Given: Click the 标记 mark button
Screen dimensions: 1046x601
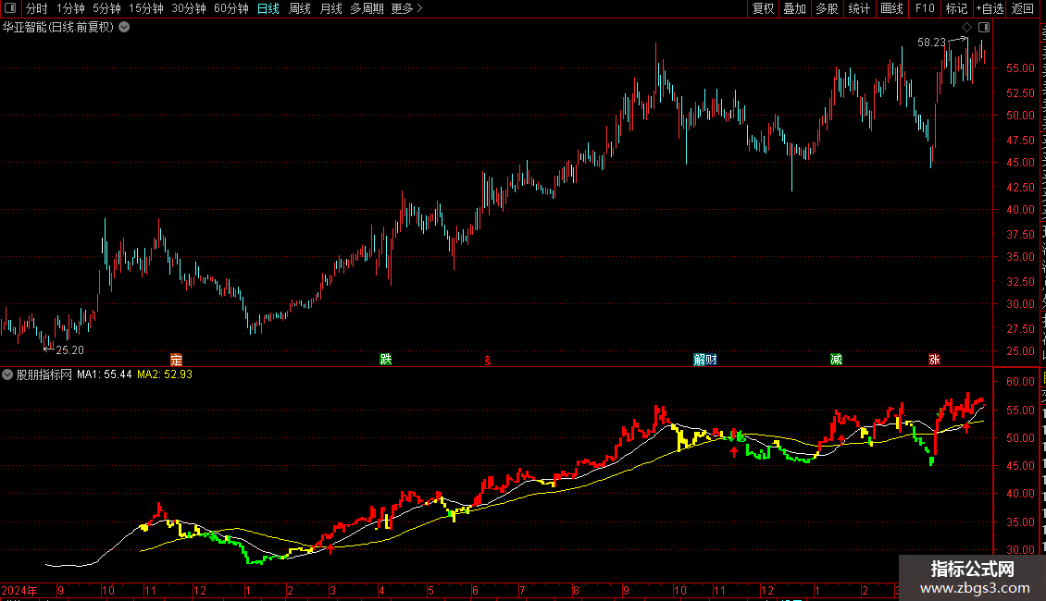Looking at the screenshot, I should pyautogui.click(x=956, y=8).
